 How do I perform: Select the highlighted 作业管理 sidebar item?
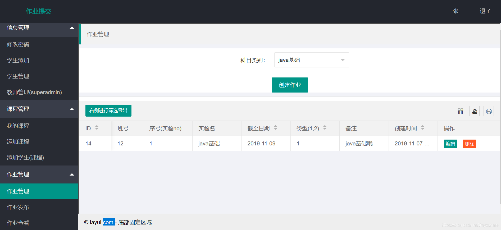(x=39, y=191)
